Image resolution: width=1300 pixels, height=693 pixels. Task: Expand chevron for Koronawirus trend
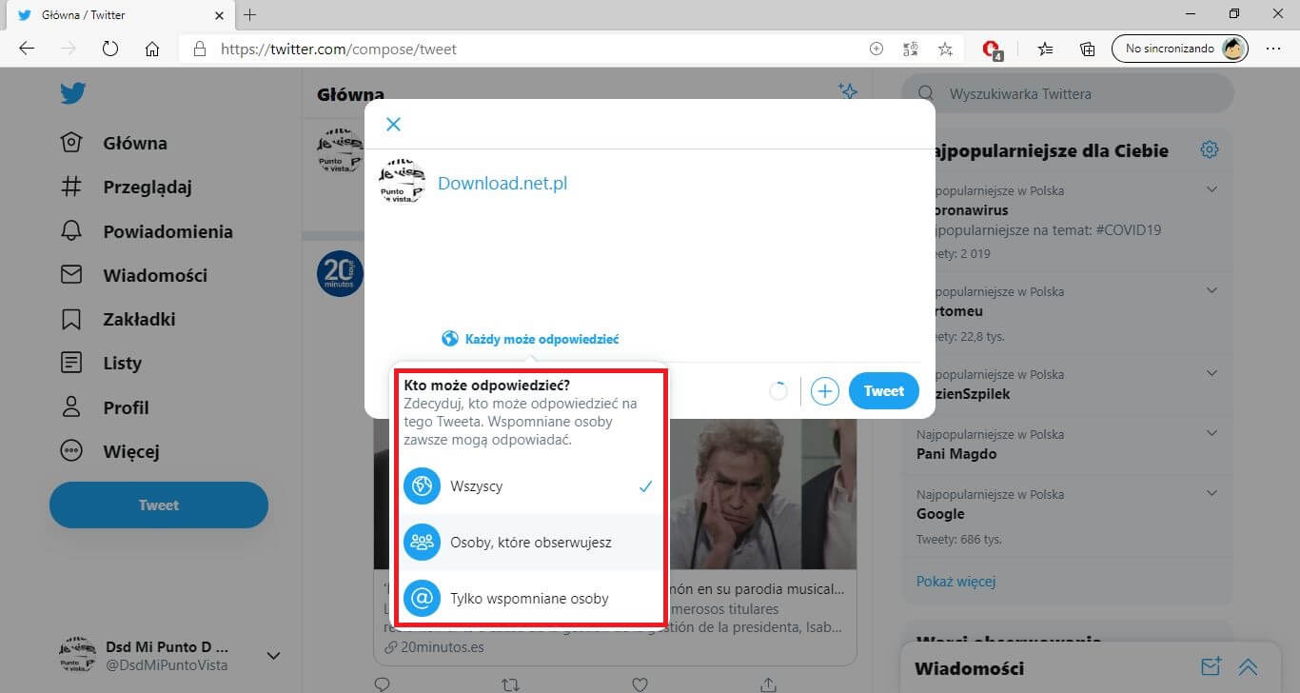(1212, 189)
